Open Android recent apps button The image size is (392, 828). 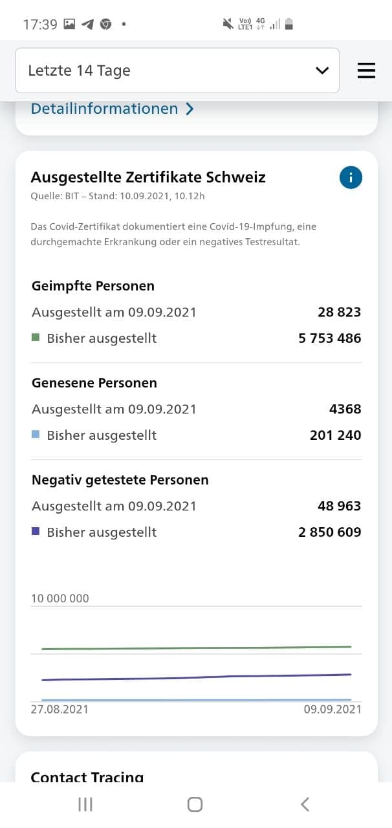pos(85,804)
